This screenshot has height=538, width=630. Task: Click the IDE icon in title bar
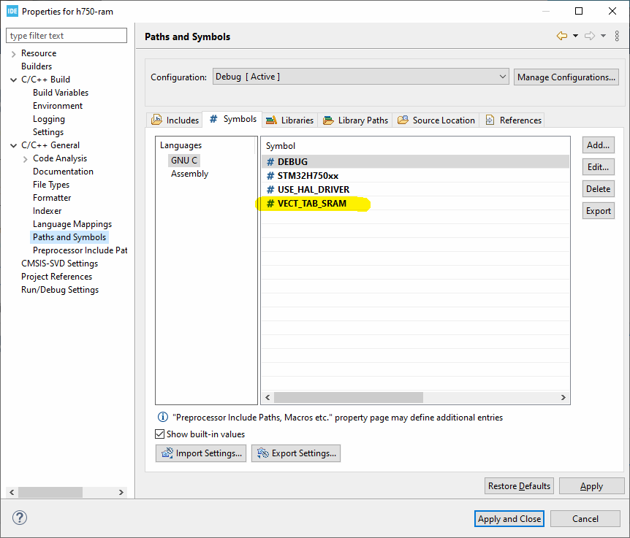12,11
